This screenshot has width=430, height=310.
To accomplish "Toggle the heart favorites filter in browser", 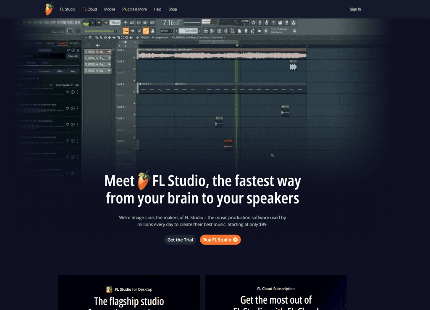I will click(x=68, y=50).
